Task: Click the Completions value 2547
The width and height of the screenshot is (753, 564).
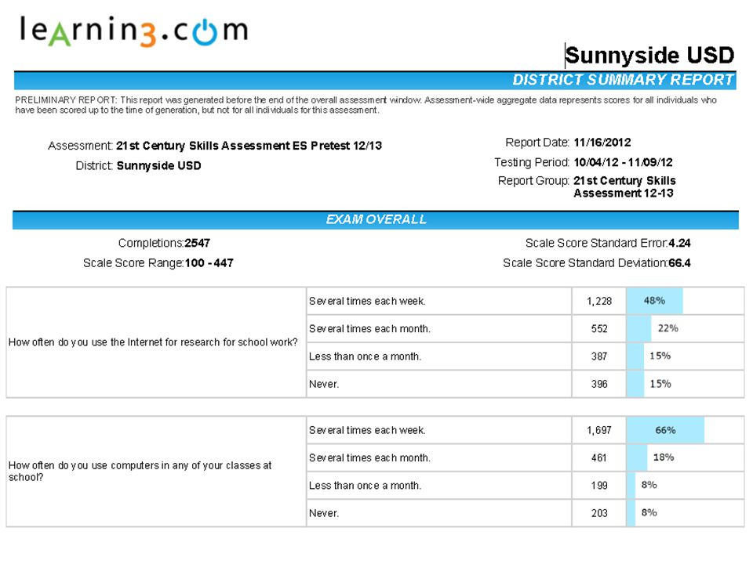Action: 198,243
